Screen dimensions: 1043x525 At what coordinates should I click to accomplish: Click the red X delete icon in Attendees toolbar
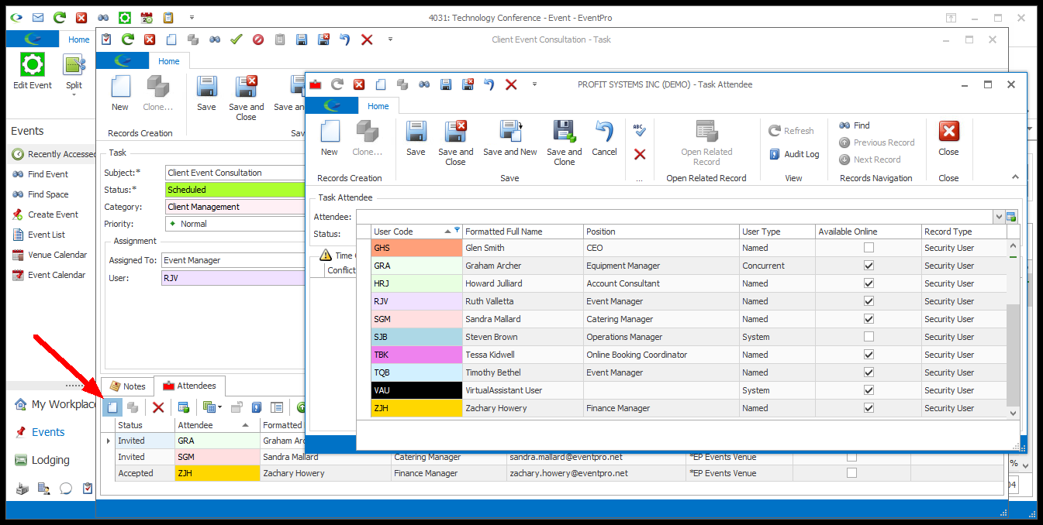click(x=158, y=407)
